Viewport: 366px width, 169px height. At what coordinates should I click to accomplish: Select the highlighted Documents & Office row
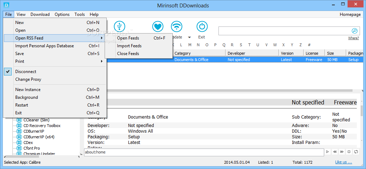click(235, 60)
